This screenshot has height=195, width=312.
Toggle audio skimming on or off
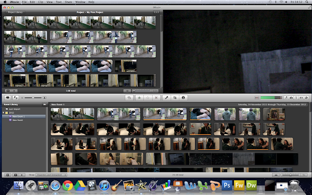[x=257, y=97]
